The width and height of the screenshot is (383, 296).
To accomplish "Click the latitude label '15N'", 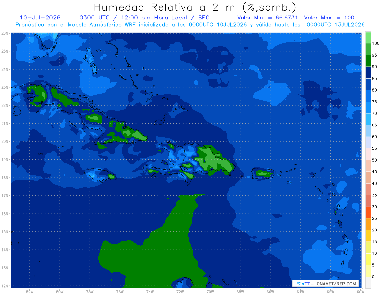I will point(5,232).
